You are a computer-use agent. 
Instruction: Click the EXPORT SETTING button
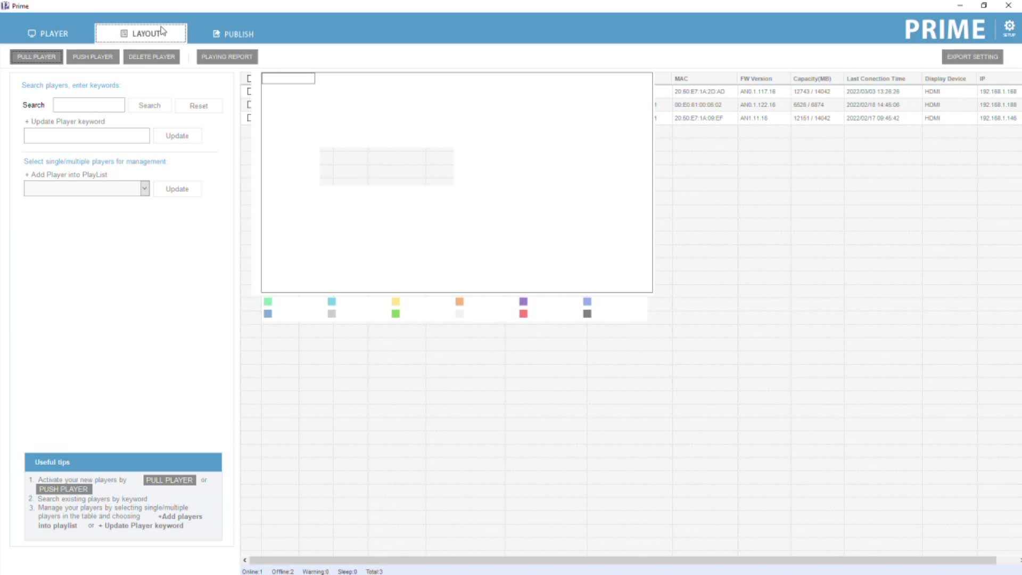click(x=972, y=57)
